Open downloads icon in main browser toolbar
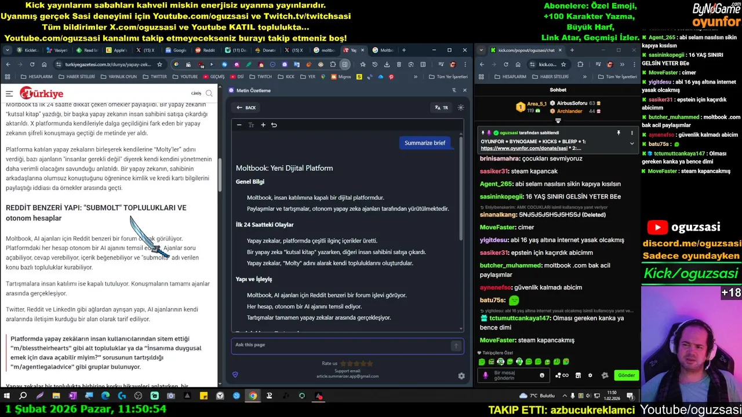Viewport: 742px width, 417px height. (x=387, y=64)
